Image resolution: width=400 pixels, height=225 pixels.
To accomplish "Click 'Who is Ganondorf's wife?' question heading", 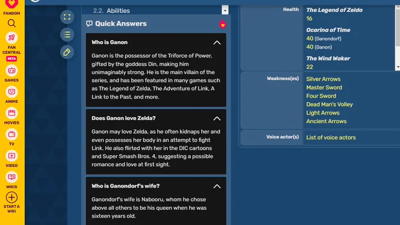I will [x=125, y=186].
